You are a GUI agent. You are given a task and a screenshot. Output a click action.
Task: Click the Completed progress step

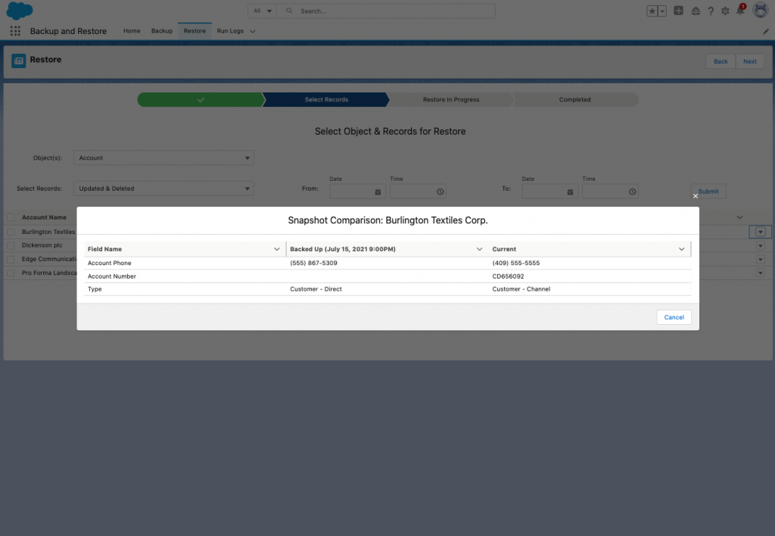click(575, 99)
